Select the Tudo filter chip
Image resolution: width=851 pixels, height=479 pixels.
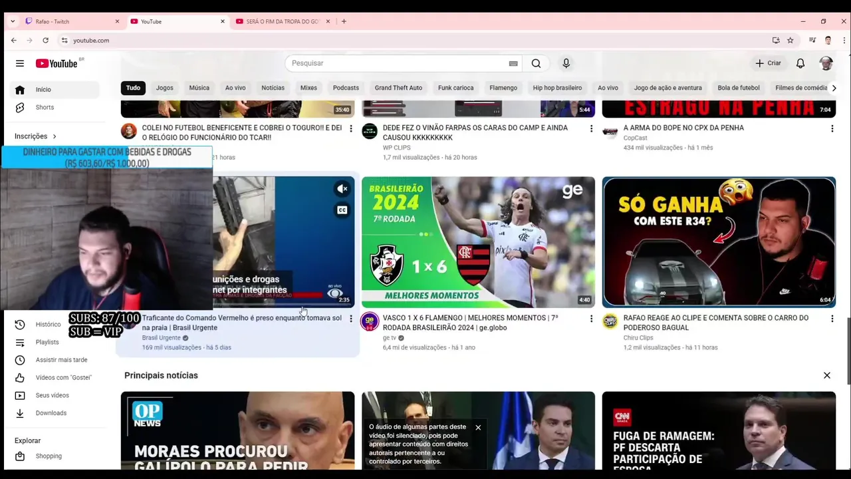pyautogui.click(x=134, y=88)
